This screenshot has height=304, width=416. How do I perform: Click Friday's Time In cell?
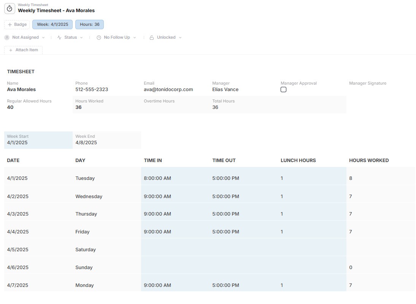tap(175, 229)
